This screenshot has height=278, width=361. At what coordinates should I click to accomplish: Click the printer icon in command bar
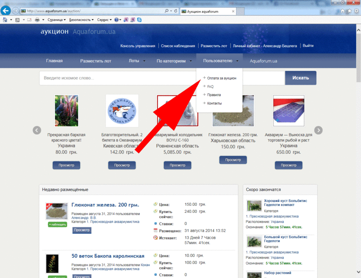pyautogui.click(x=37, y=20)
